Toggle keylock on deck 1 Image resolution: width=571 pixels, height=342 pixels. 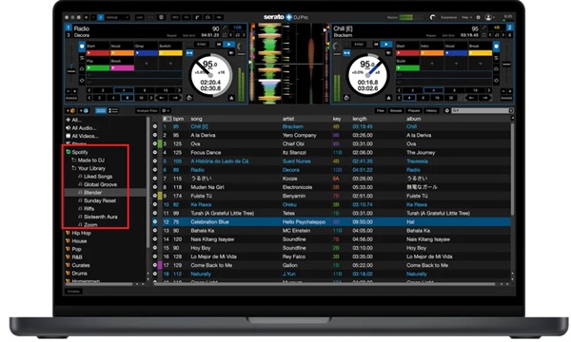pos(238,35)
